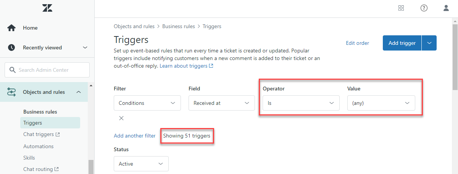Click the Home house icon
Screen dimensions: 458x174
pyautogui.click(x=11, y=28)
